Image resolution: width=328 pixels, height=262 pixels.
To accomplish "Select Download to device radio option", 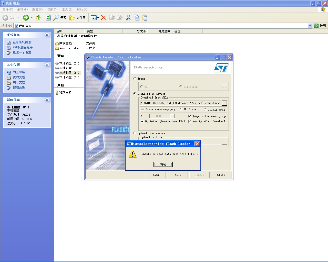I will click(x=135, y=94).
